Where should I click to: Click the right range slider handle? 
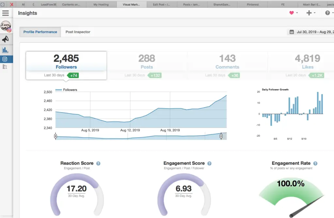pyautogui.click(x=221, y=136)
